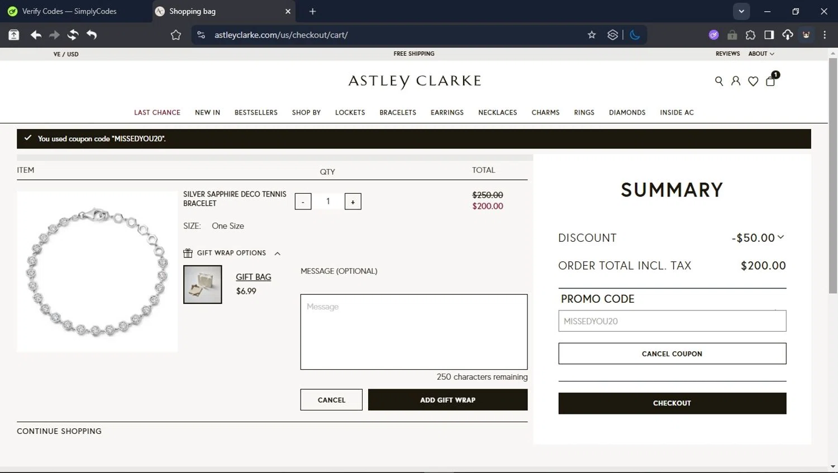Open Silver Sapphire Deco Tennis Bracelet link
This screenshot has width=838, height=473.
point(235,199)
